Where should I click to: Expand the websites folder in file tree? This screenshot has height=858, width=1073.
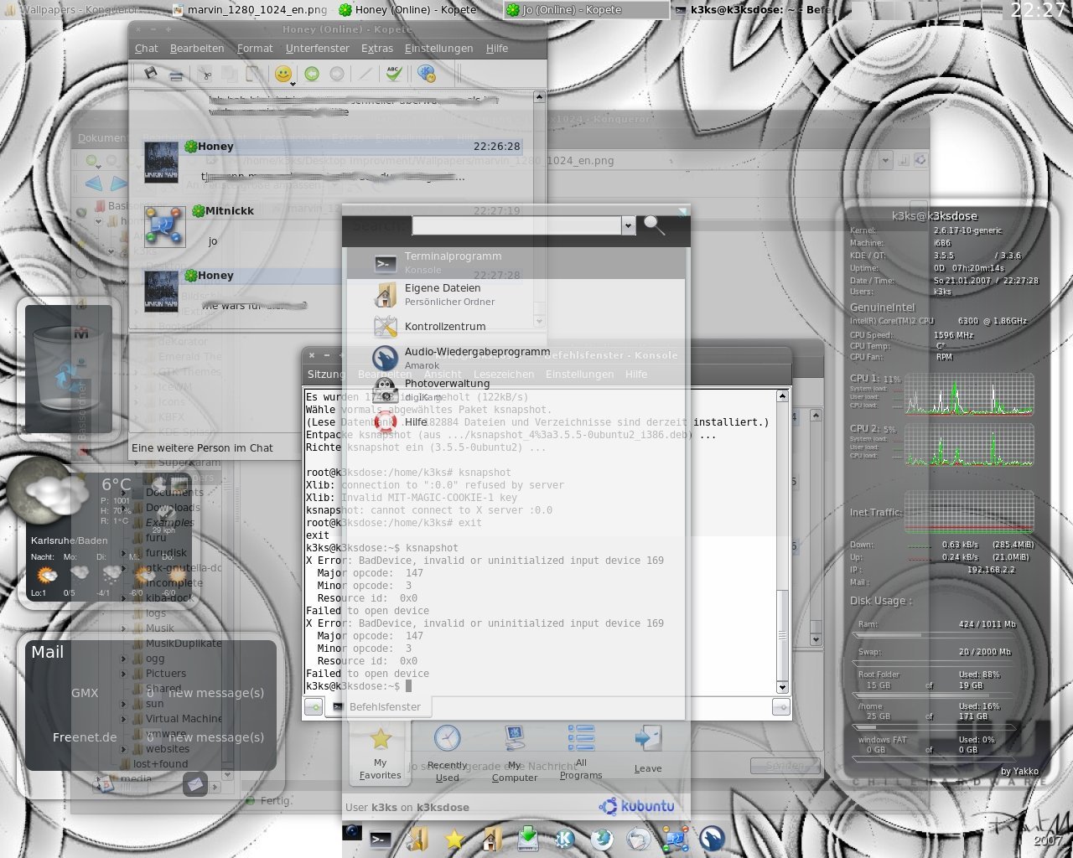coord(124,749)
